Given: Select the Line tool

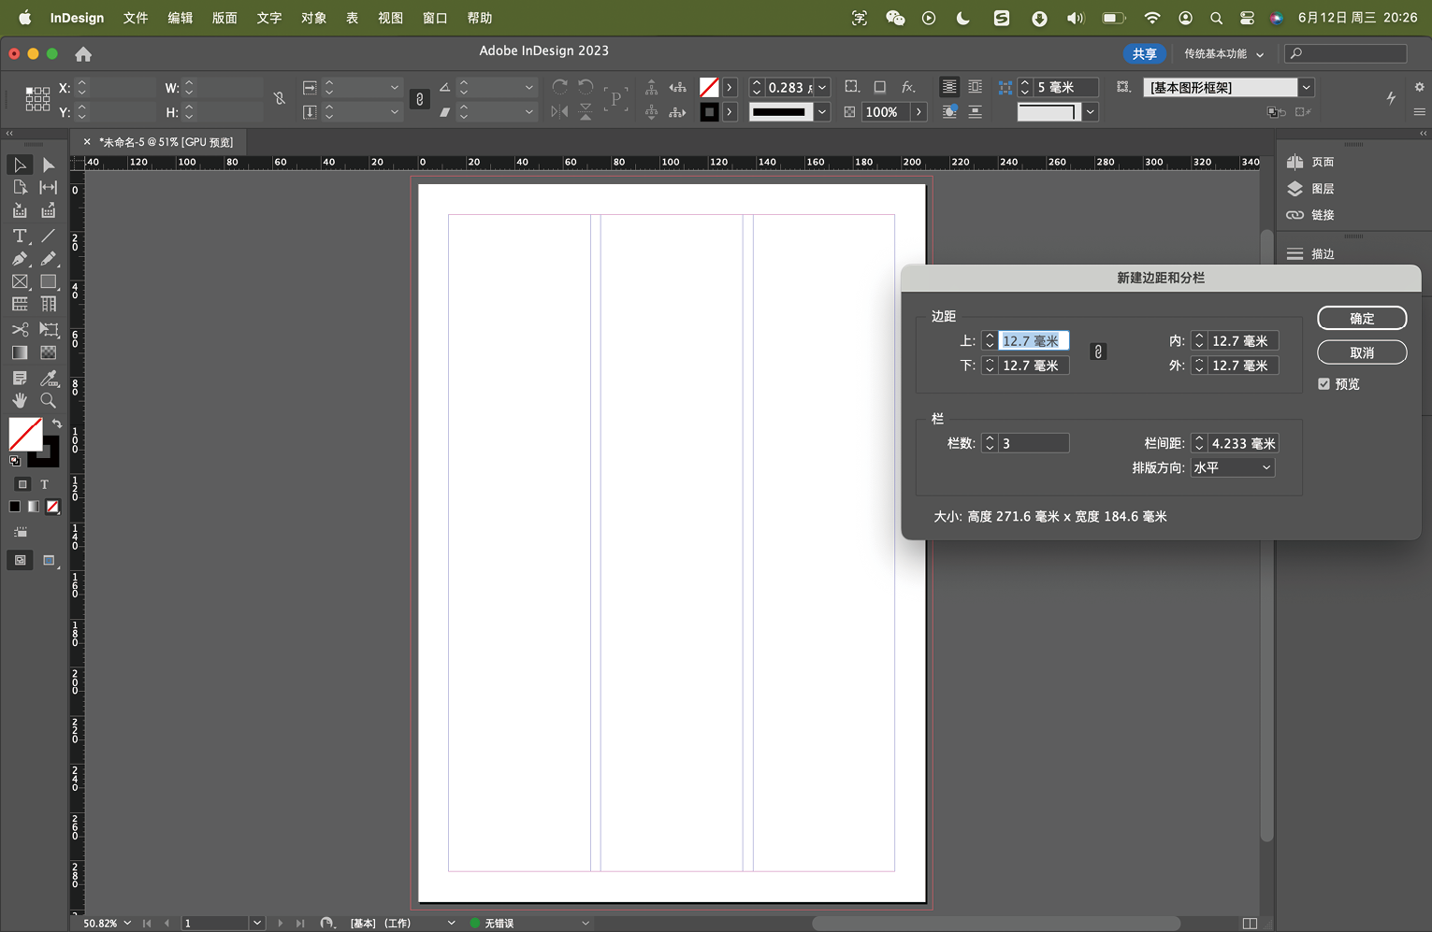Looking at the screenshot, I should click(49, 236).
